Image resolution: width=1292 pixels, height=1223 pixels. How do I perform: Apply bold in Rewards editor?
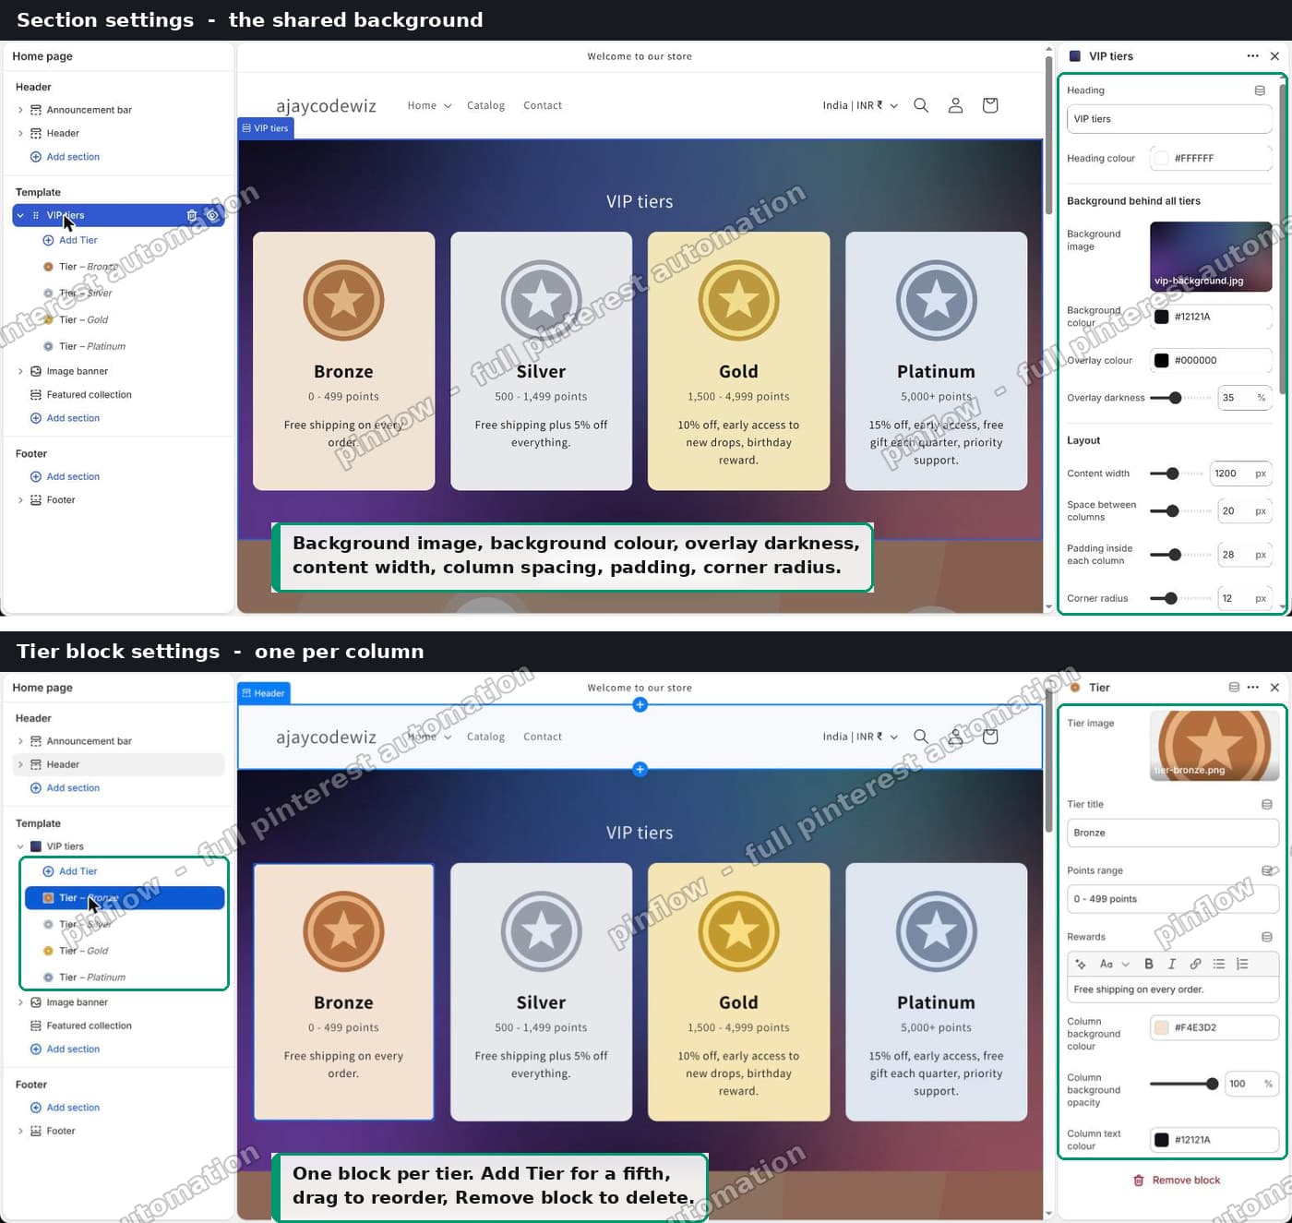point(1149,964)
